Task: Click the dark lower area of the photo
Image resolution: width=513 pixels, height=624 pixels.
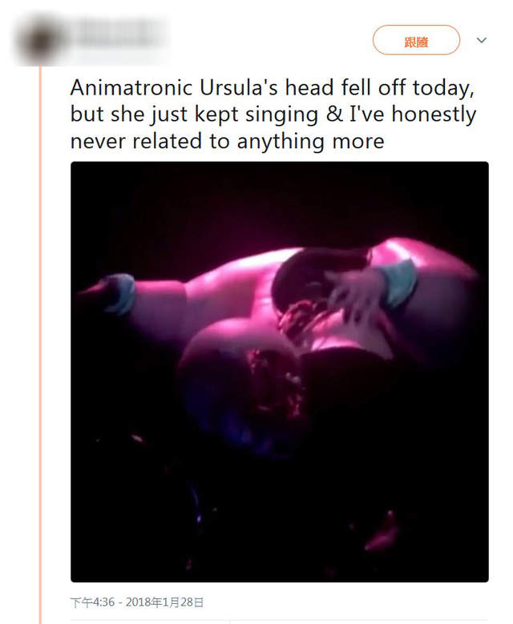Action: [x=279, y=517]
